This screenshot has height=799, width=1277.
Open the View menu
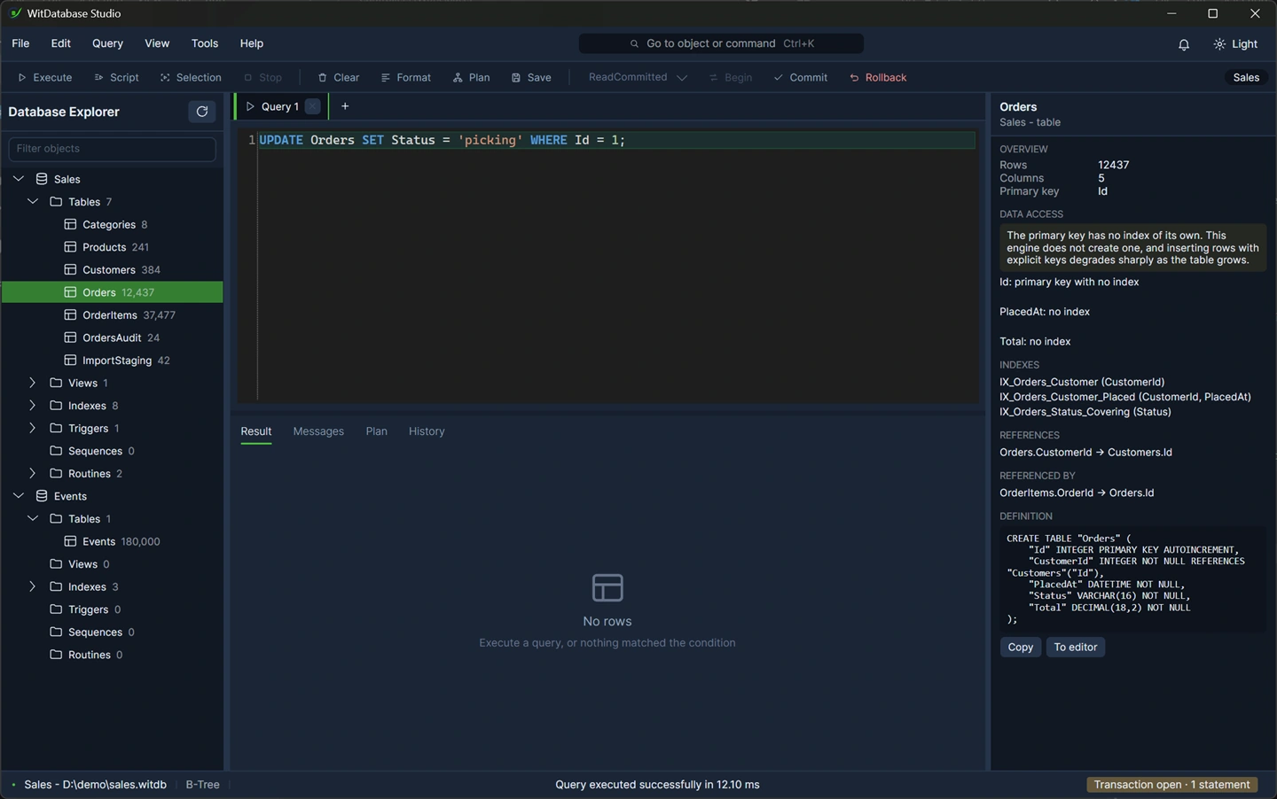(157, 43)
